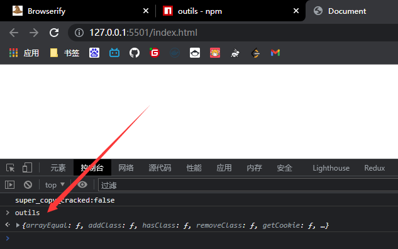
Task: Select the super_copy_cracked:false log message
Action: tap(65, 200)
